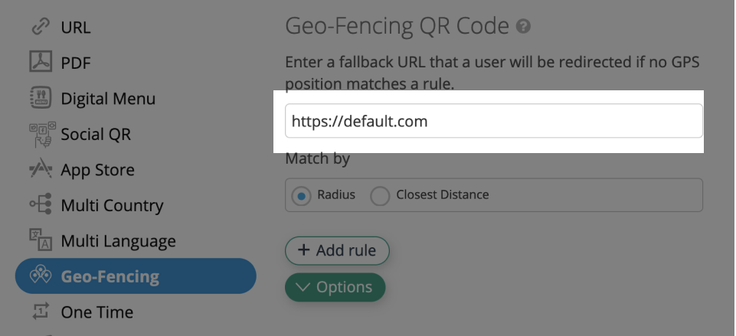
Task: Click the Options chevron arrow
Action: coord(303,287)
